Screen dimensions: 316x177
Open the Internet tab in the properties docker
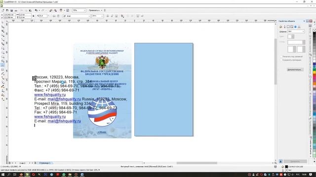(295, 27)
